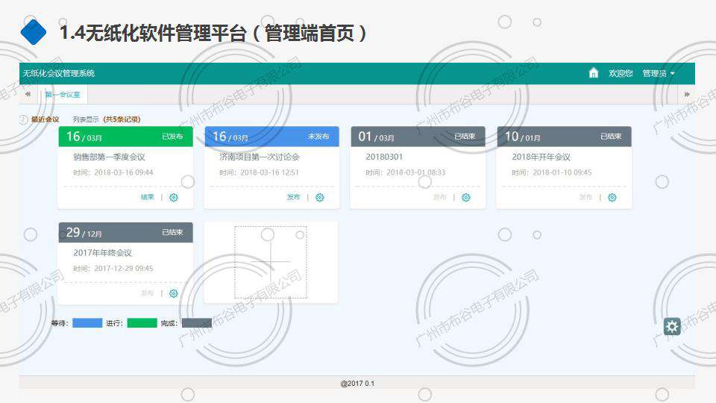
Task: Click gear icon on 20180301 meeting card
Action: click(x=466, y=197)
